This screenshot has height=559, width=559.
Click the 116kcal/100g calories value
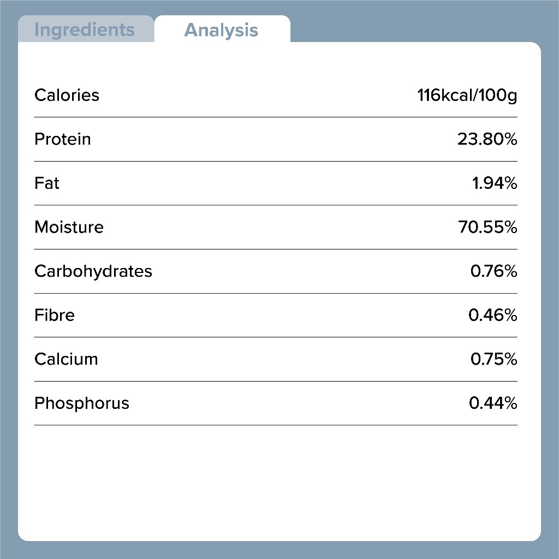click(x=467, y=96)
